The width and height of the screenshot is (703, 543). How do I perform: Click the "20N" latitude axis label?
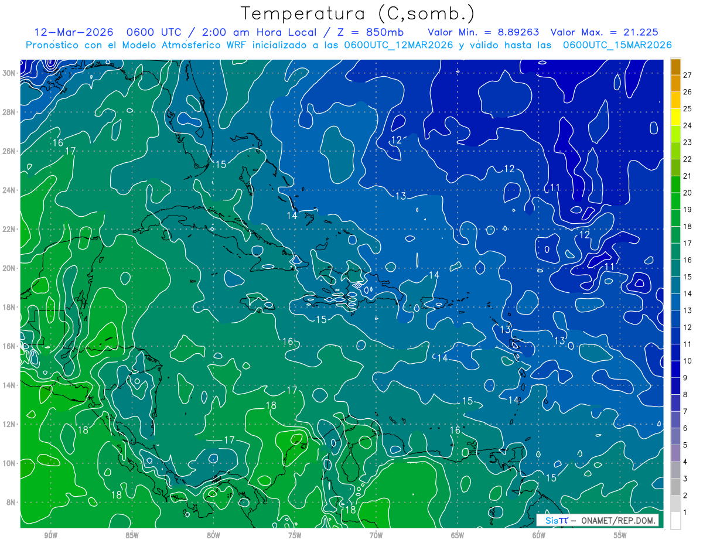coord(8,268)
